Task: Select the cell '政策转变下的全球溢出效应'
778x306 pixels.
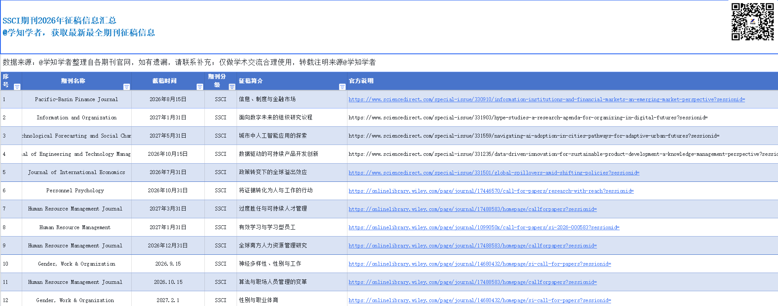Action: coord(292,172)
